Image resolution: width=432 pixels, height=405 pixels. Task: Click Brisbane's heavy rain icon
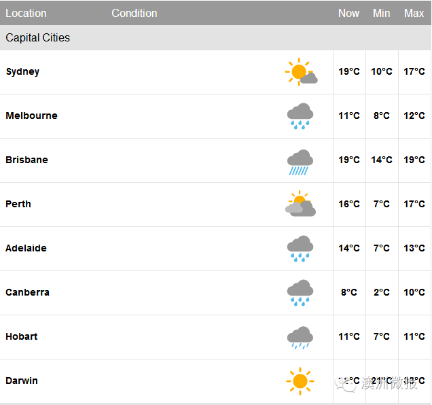click(x=300, y=162)
